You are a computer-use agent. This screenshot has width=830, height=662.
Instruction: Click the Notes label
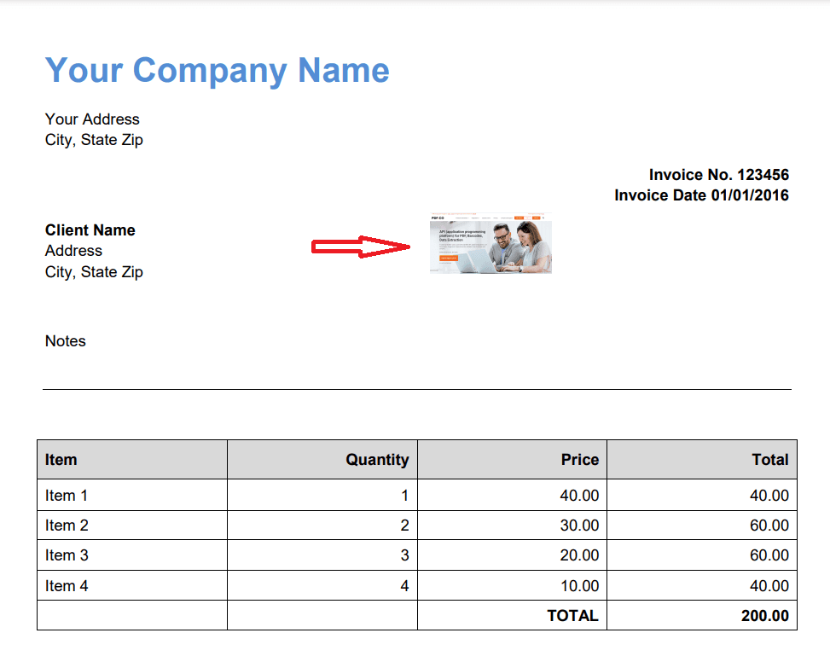tap(66, 341)
